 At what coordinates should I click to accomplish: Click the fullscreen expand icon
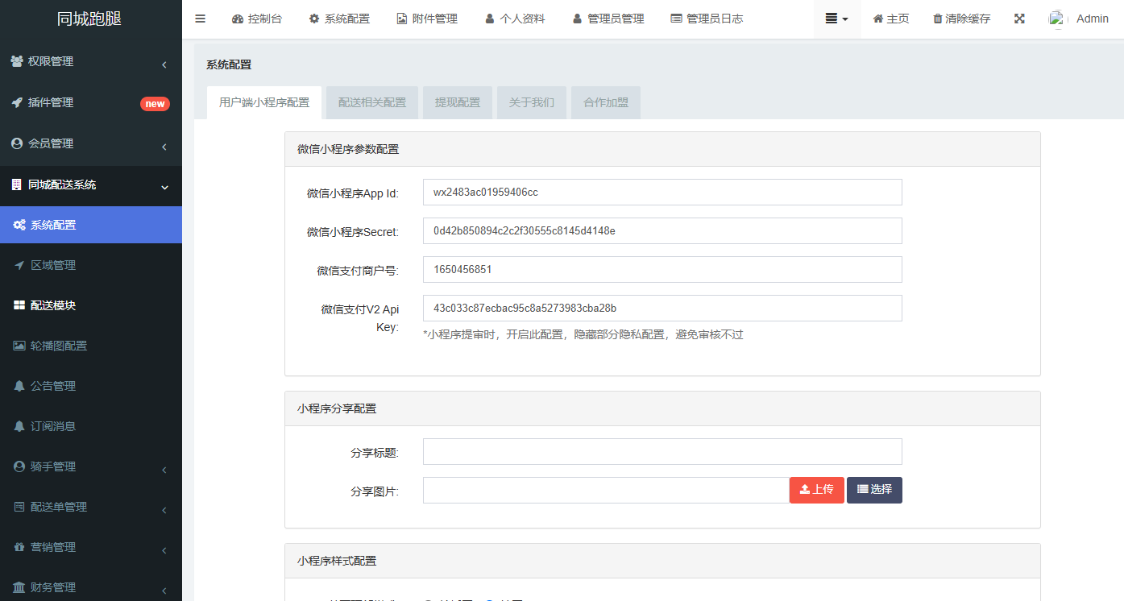(x=1019, y=19)
